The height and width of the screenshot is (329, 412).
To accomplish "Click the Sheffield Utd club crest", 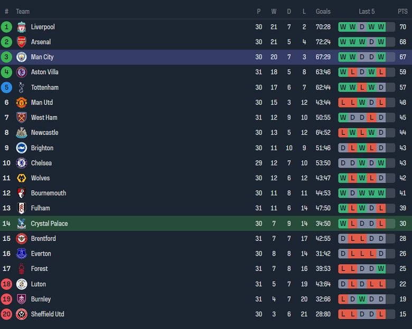I will (x=21, y=314).
